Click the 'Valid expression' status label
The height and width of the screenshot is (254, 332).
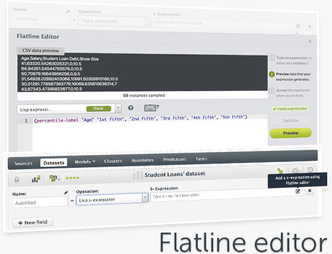tap(290, 109)
